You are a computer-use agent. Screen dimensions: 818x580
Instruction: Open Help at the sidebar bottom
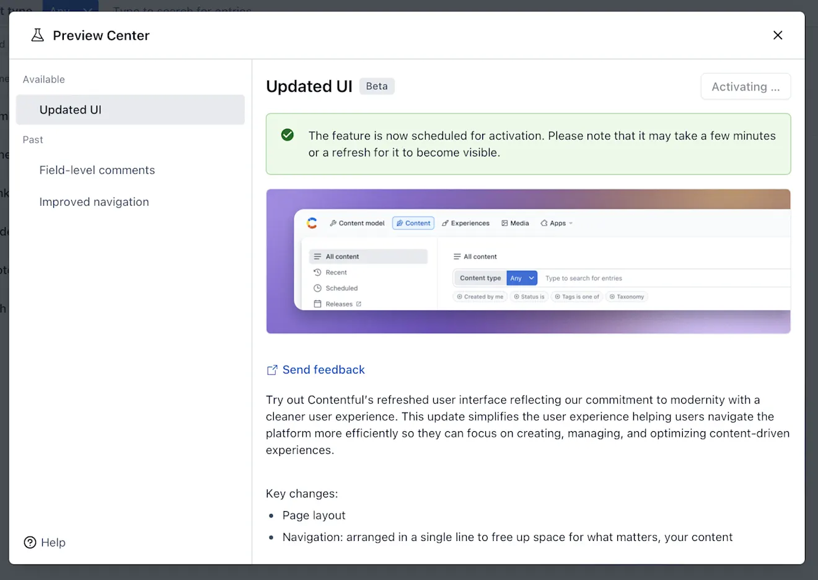point(45,542)
